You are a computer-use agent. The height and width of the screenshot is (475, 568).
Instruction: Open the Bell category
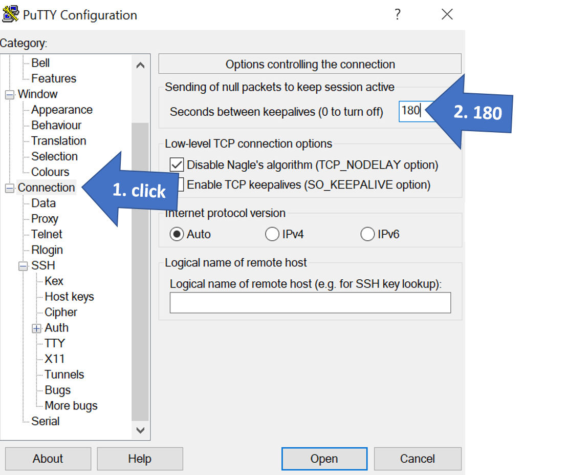(x=40, y=63)
